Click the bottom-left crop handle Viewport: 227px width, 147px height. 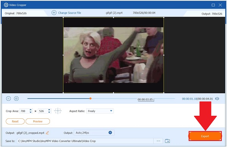63,92
